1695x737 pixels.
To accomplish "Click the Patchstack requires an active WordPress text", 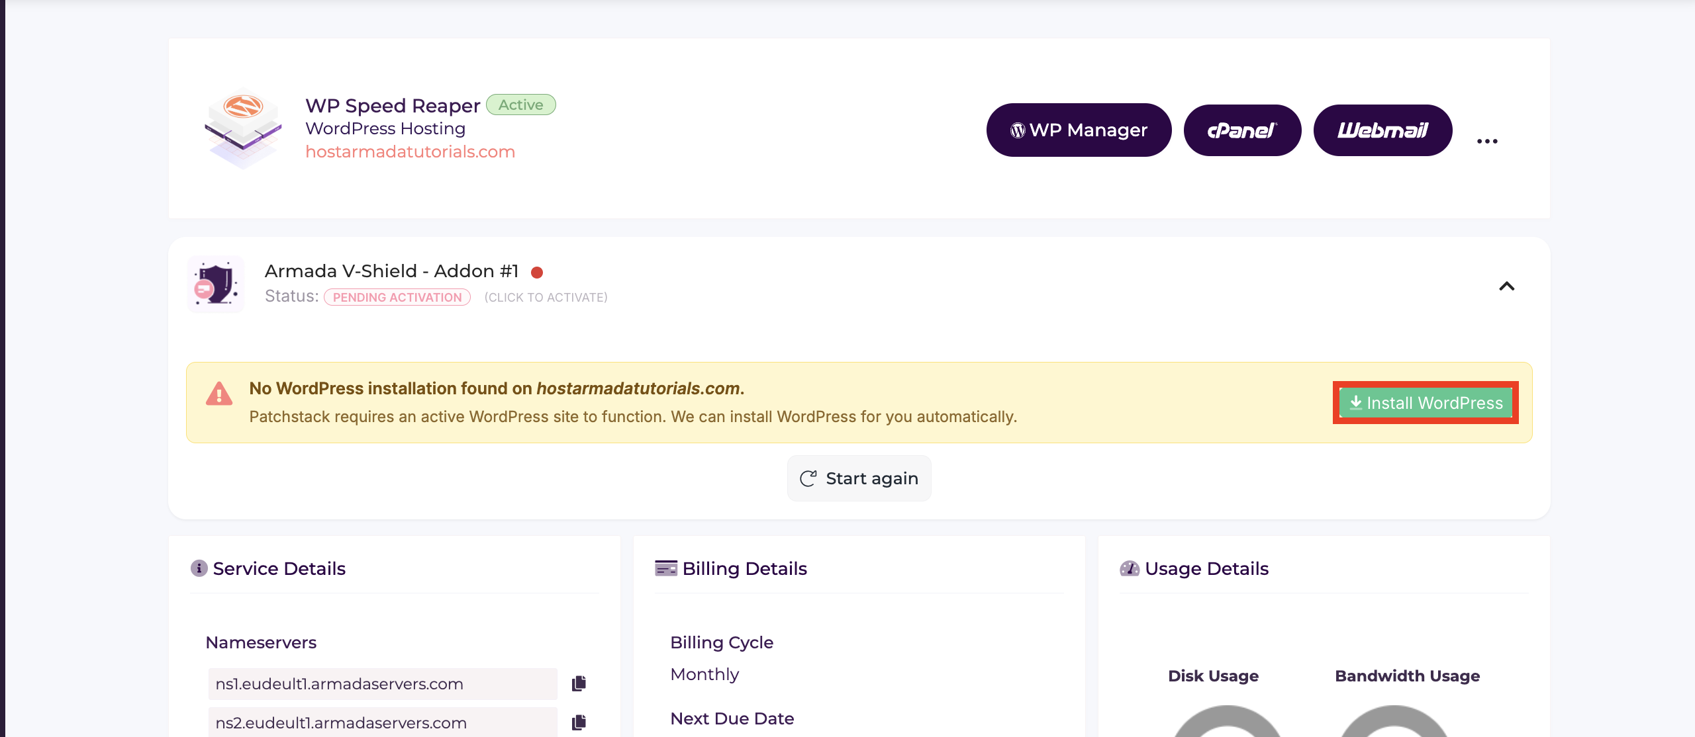I will coord(633,417).
